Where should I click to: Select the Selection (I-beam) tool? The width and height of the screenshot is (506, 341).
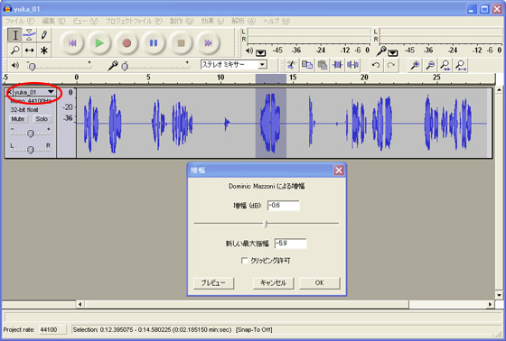point(14,35)
